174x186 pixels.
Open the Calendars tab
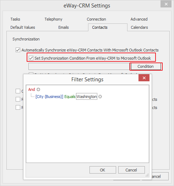(139, 27)
